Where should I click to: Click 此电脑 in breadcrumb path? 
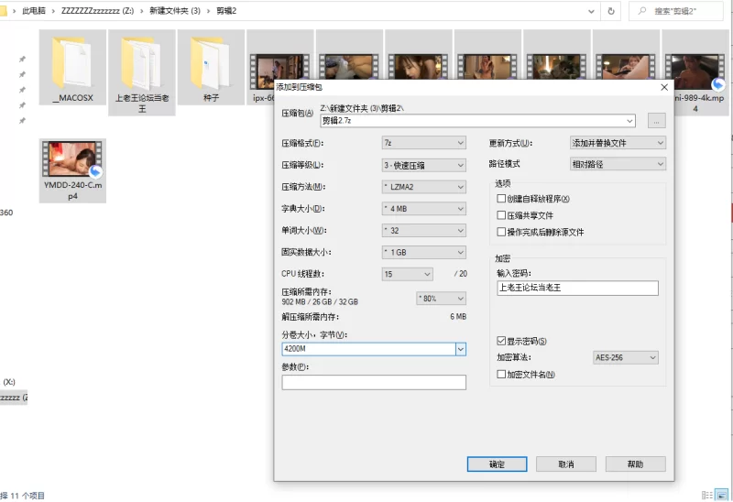[34, 11]
